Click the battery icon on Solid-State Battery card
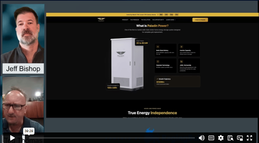 click(x=158, y=47)
